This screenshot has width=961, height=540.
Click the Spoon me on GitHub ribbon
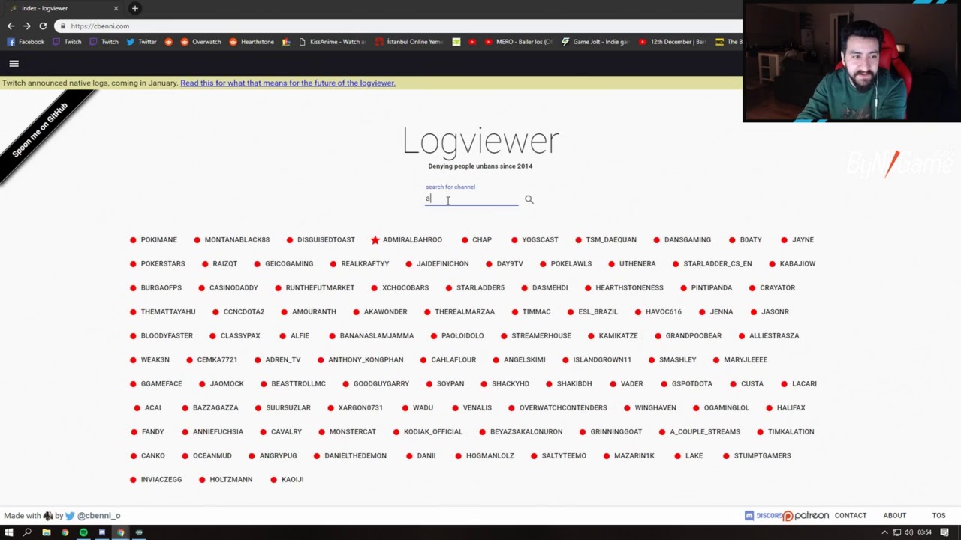[41, 130]
